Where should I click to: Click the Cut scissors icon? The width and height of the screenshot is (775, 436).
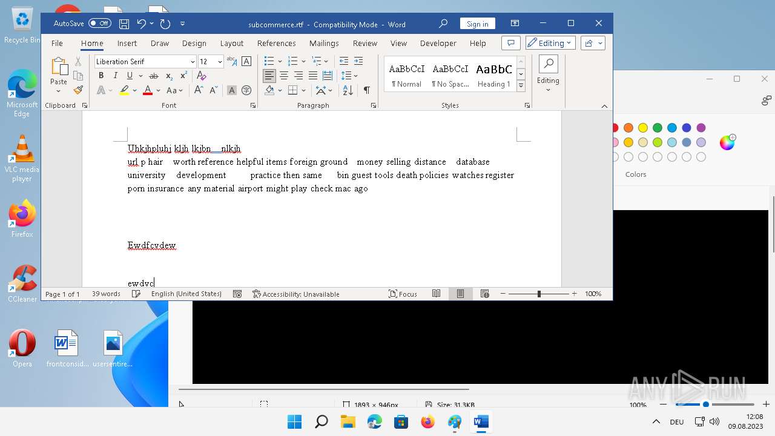[78, 61]
